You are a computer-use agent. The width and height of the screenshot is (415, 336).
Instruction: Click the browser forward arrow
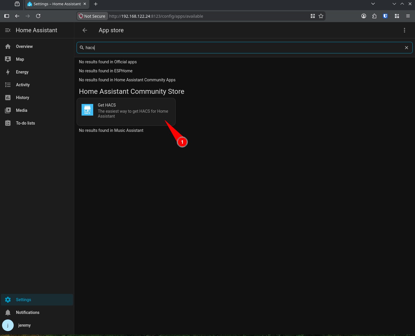click(28, 16)
